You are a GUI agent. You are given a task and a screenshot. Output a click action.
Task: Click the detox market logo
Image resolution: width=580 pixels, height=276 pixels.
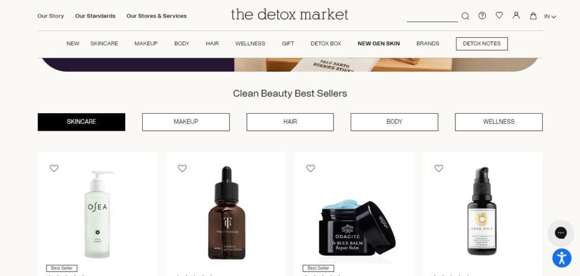[x=289, y=15]
